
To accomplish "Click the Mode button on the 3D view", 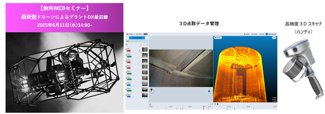I will coord(274,37).
